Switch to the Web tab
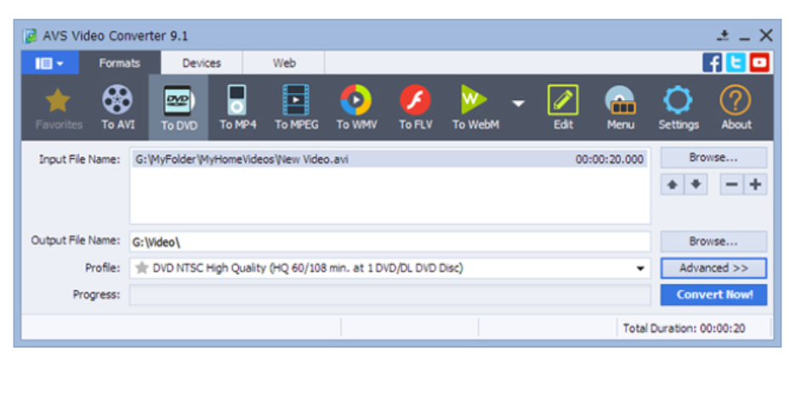Image resolution: width=796 pixels, height=416 pixels. [x=284, y=63]
